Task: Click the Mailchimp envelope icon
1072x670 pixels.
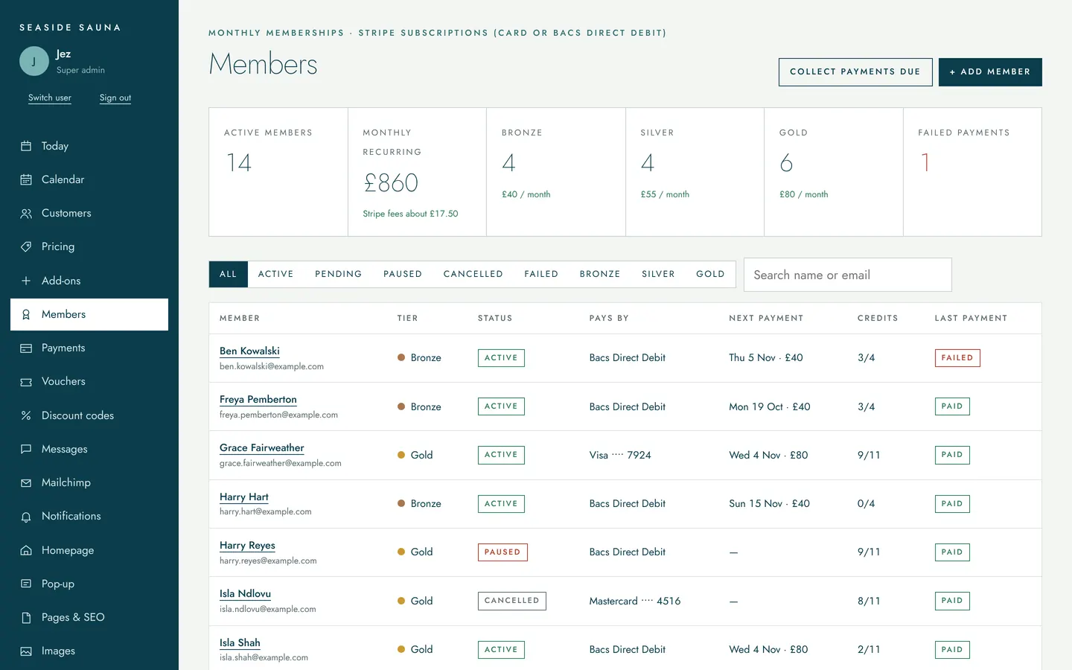Action: [x=26, y=482]
